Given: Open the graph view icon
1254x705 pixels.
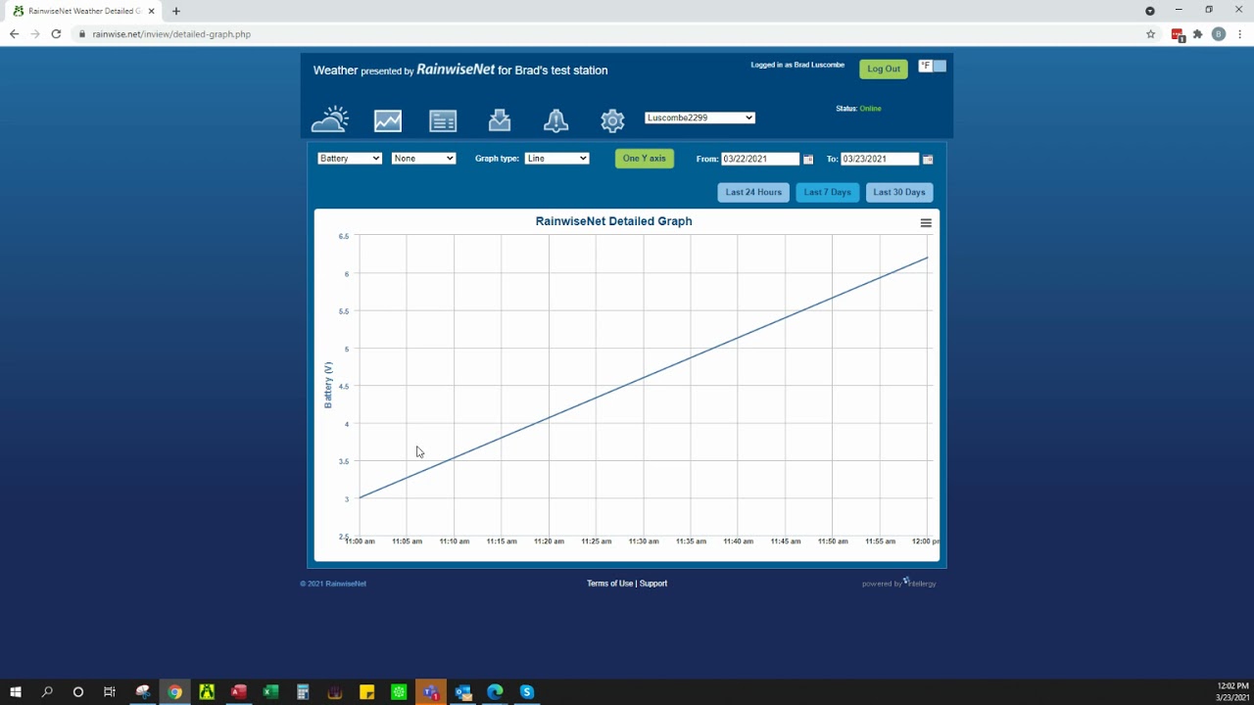Looking at the screenshot, I should [388, 120].
